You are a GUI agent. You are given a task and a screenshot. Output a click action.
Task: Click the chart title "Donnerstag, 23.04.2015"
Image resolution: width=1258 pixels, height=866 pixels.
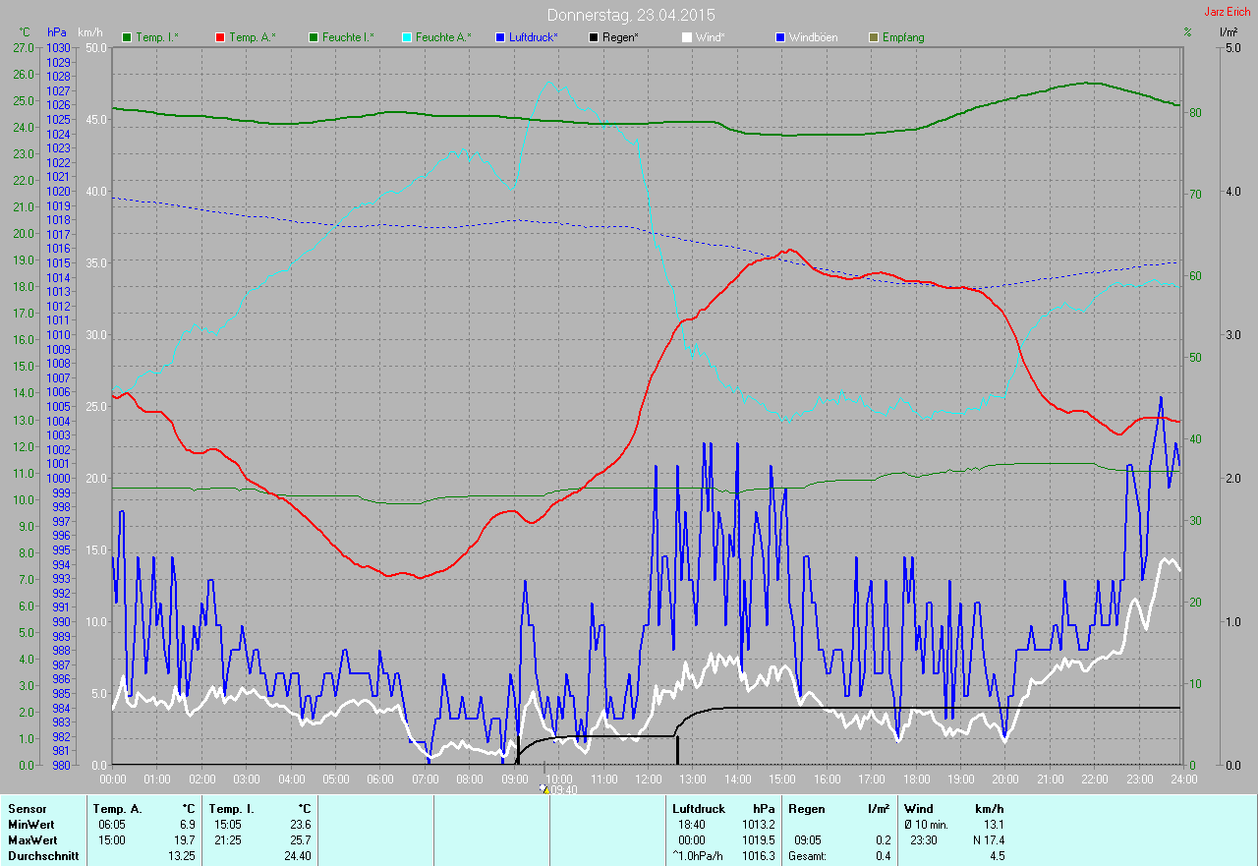pos(631,15)
